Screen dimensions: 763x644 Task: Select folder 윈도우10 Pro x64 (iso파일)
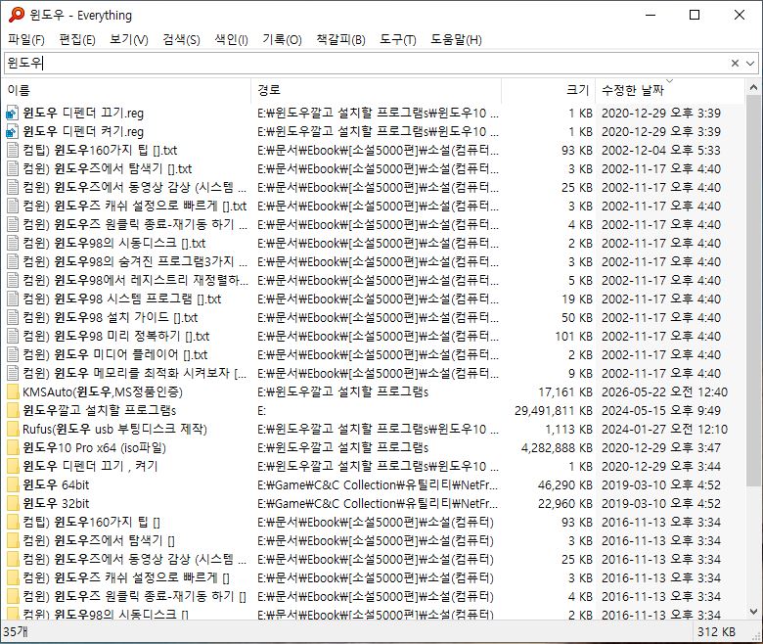[x=95, y=447]
